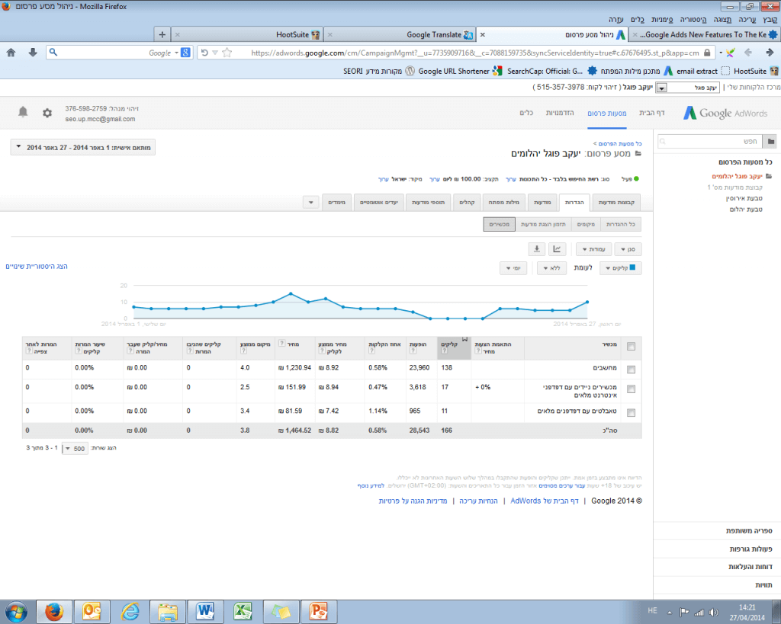Open the account settings gear

click(x=47, y=113)
